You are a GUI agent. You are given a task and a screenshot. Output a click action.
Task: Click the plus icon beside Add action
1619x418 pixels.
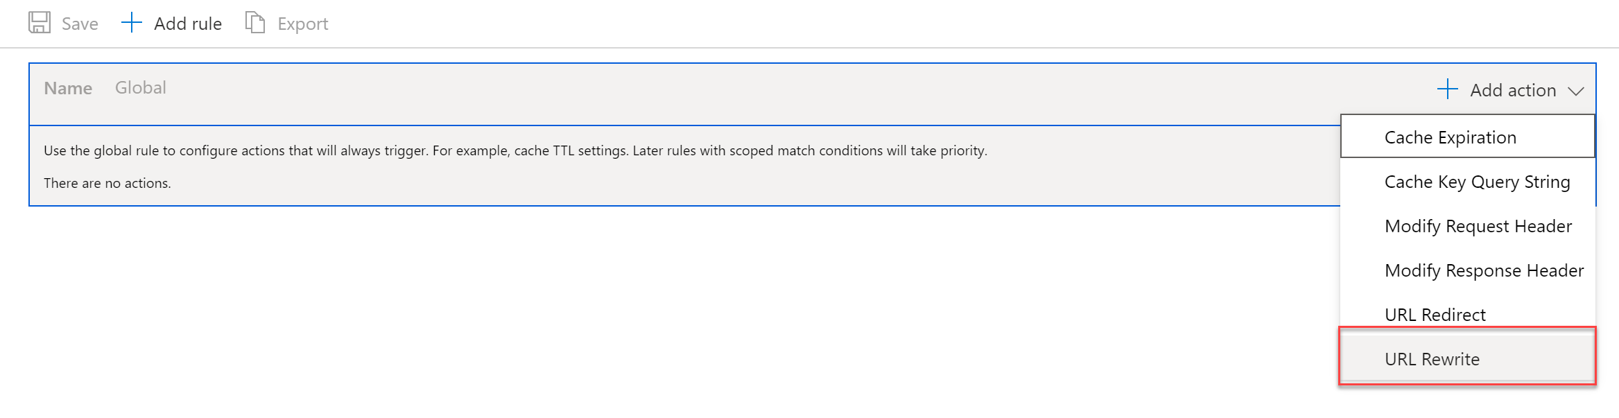[x=1447, y=89]
